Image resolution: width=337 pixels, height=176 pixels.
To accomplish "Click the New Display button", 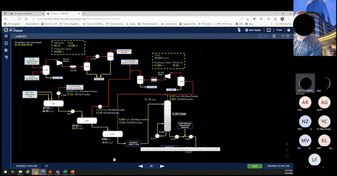I will 253,30.
